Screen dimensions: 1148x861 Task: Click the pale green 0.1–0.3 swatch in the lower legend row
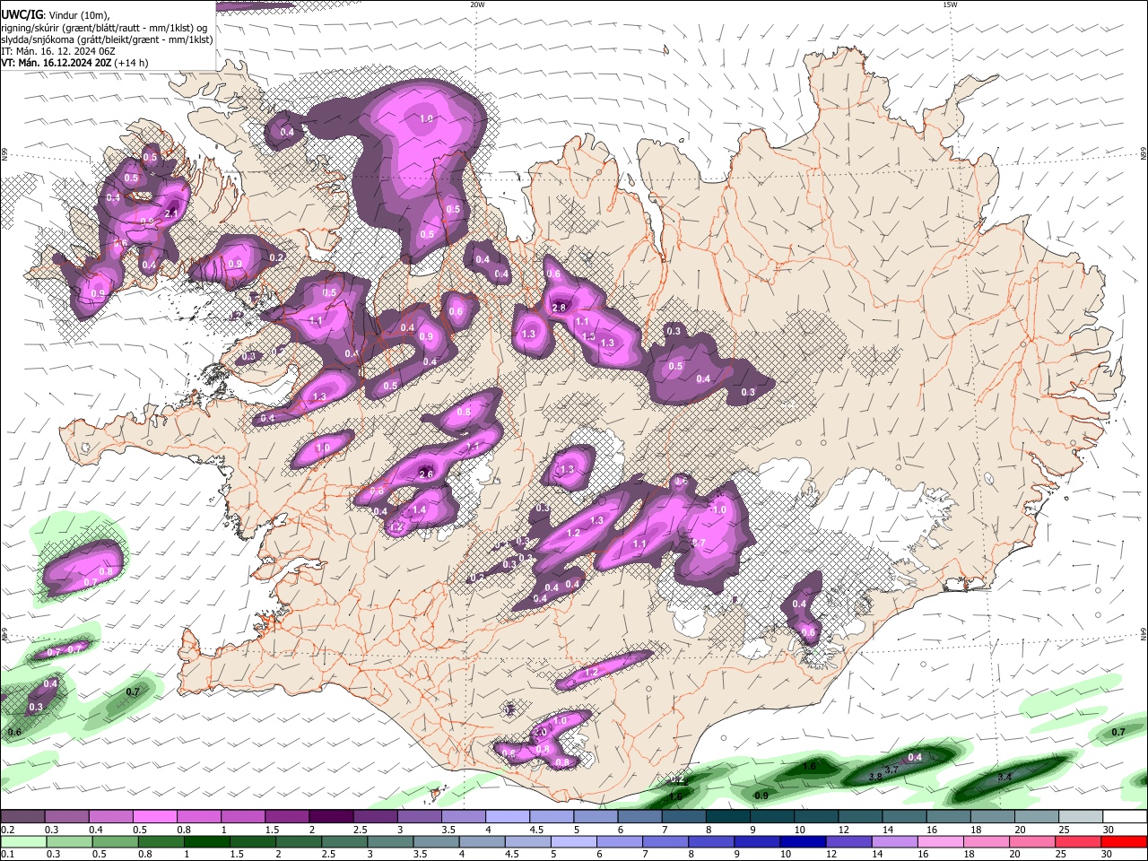pyautogui.click(x=22, y=841)
